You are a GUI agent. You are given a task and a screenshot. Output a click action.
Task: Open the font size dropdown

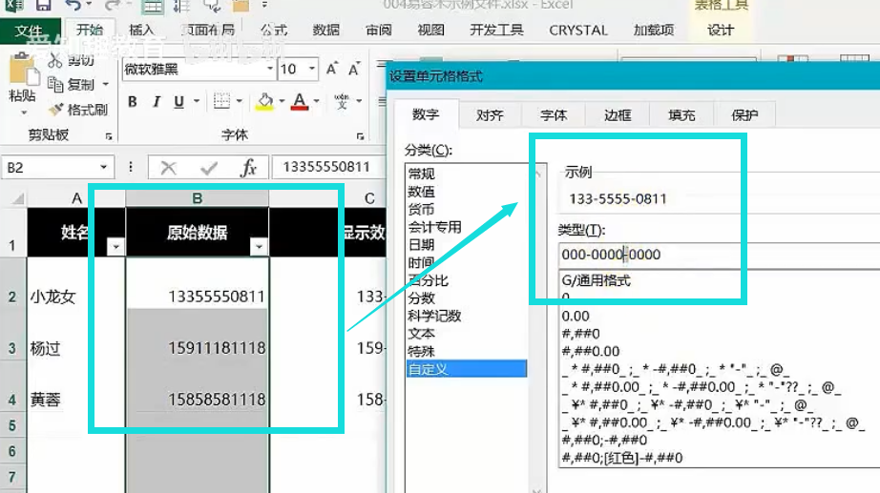click(312, 69)
